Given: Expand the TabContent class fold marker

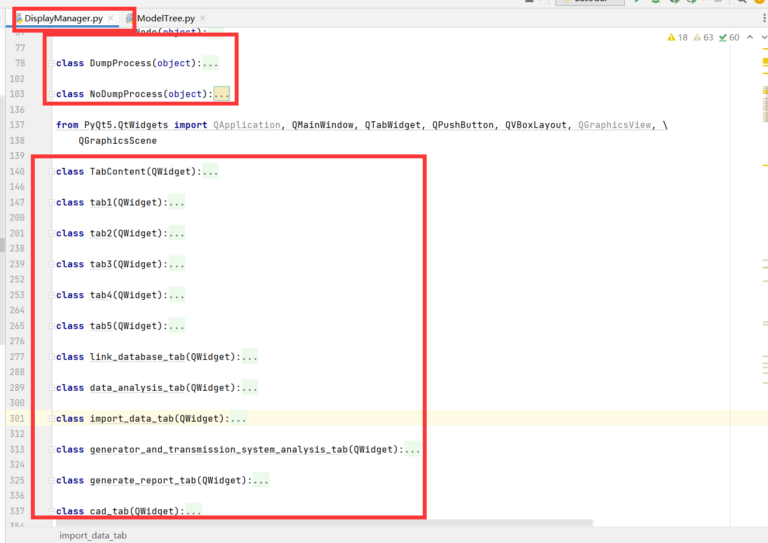Looking at the screenshot, I should (52, 172).
